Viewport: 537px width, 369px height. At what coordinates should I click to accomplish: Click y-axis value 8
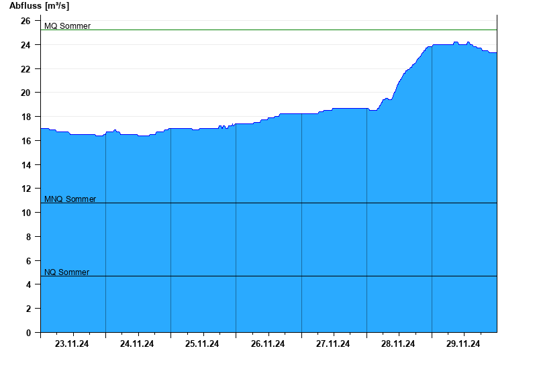click(28, 237)
